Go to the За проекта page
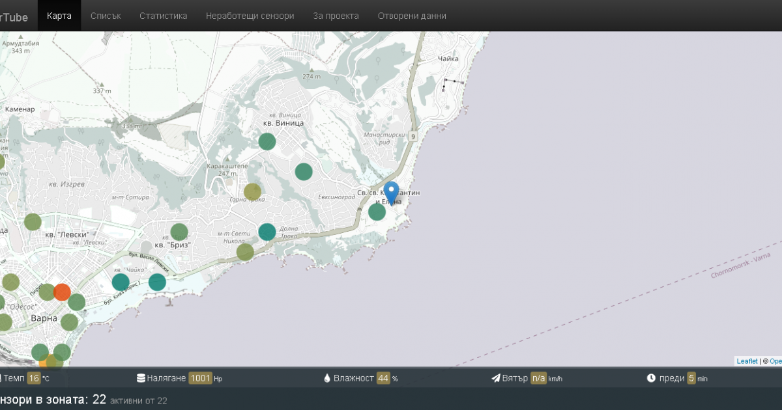 336,16
